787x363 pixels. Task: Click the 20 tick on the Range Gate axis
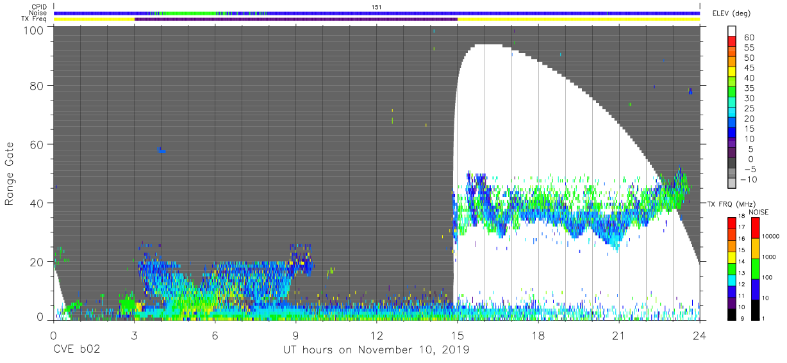click(37, 262)
